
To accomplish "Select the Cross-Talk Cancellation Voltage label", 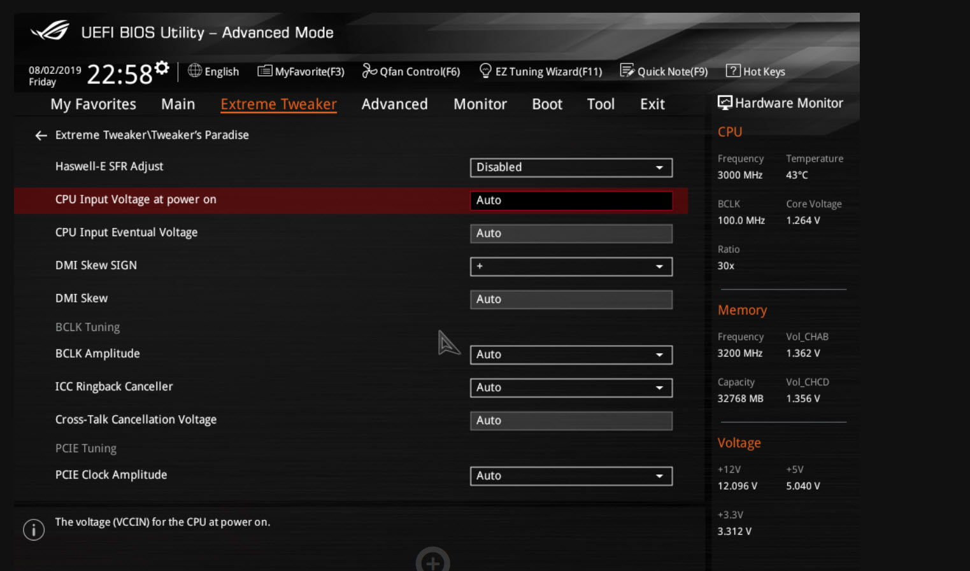I will [136, 420].
